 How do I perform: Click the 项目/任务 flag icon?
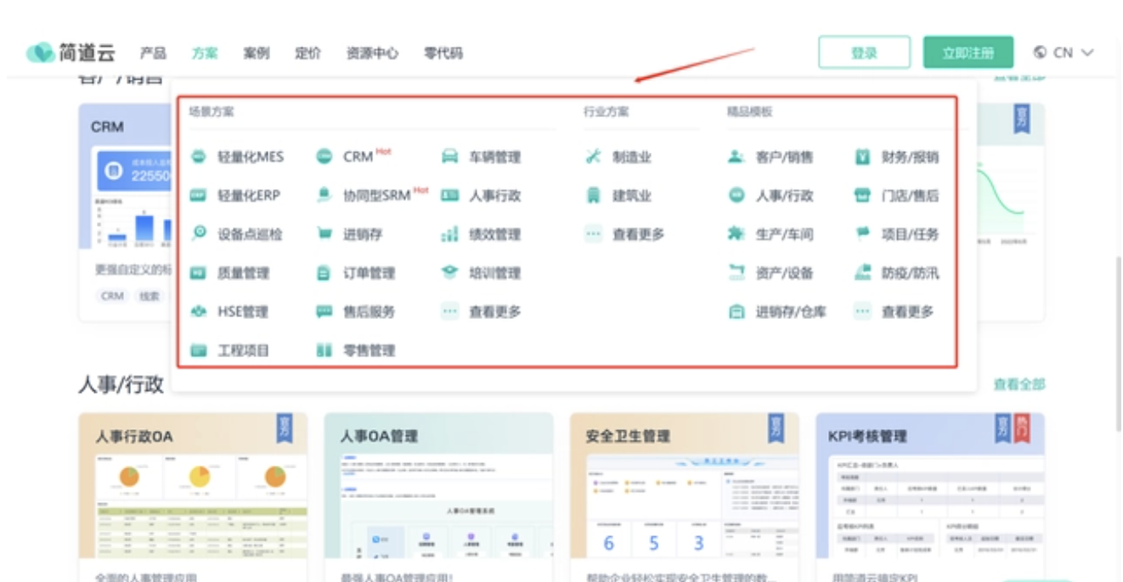(862, 234)
